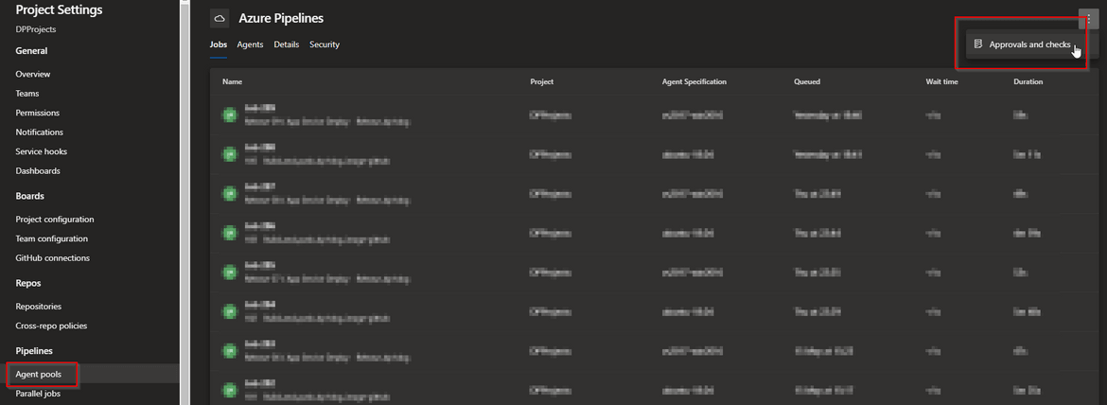
Task: Click the Duration column header
Action: pyautogui.click(x=1028, y=81)
